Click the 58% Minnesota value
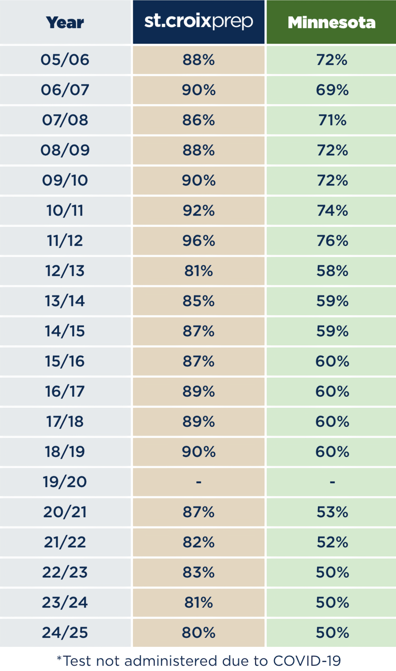The width and height of the screenshot is (396, 671). tap(332, 271)
